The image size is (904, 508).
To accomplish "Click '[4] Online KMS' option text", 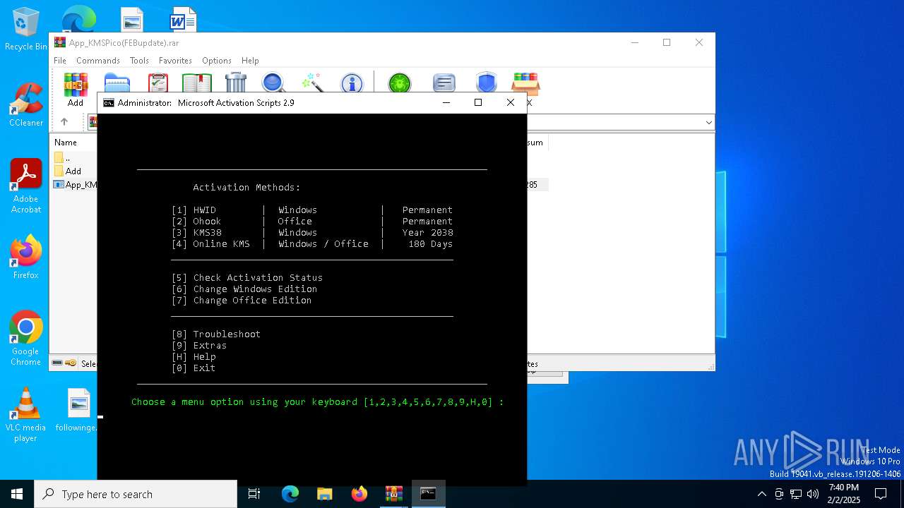I will pyautogui.click(x=210, y=244).
